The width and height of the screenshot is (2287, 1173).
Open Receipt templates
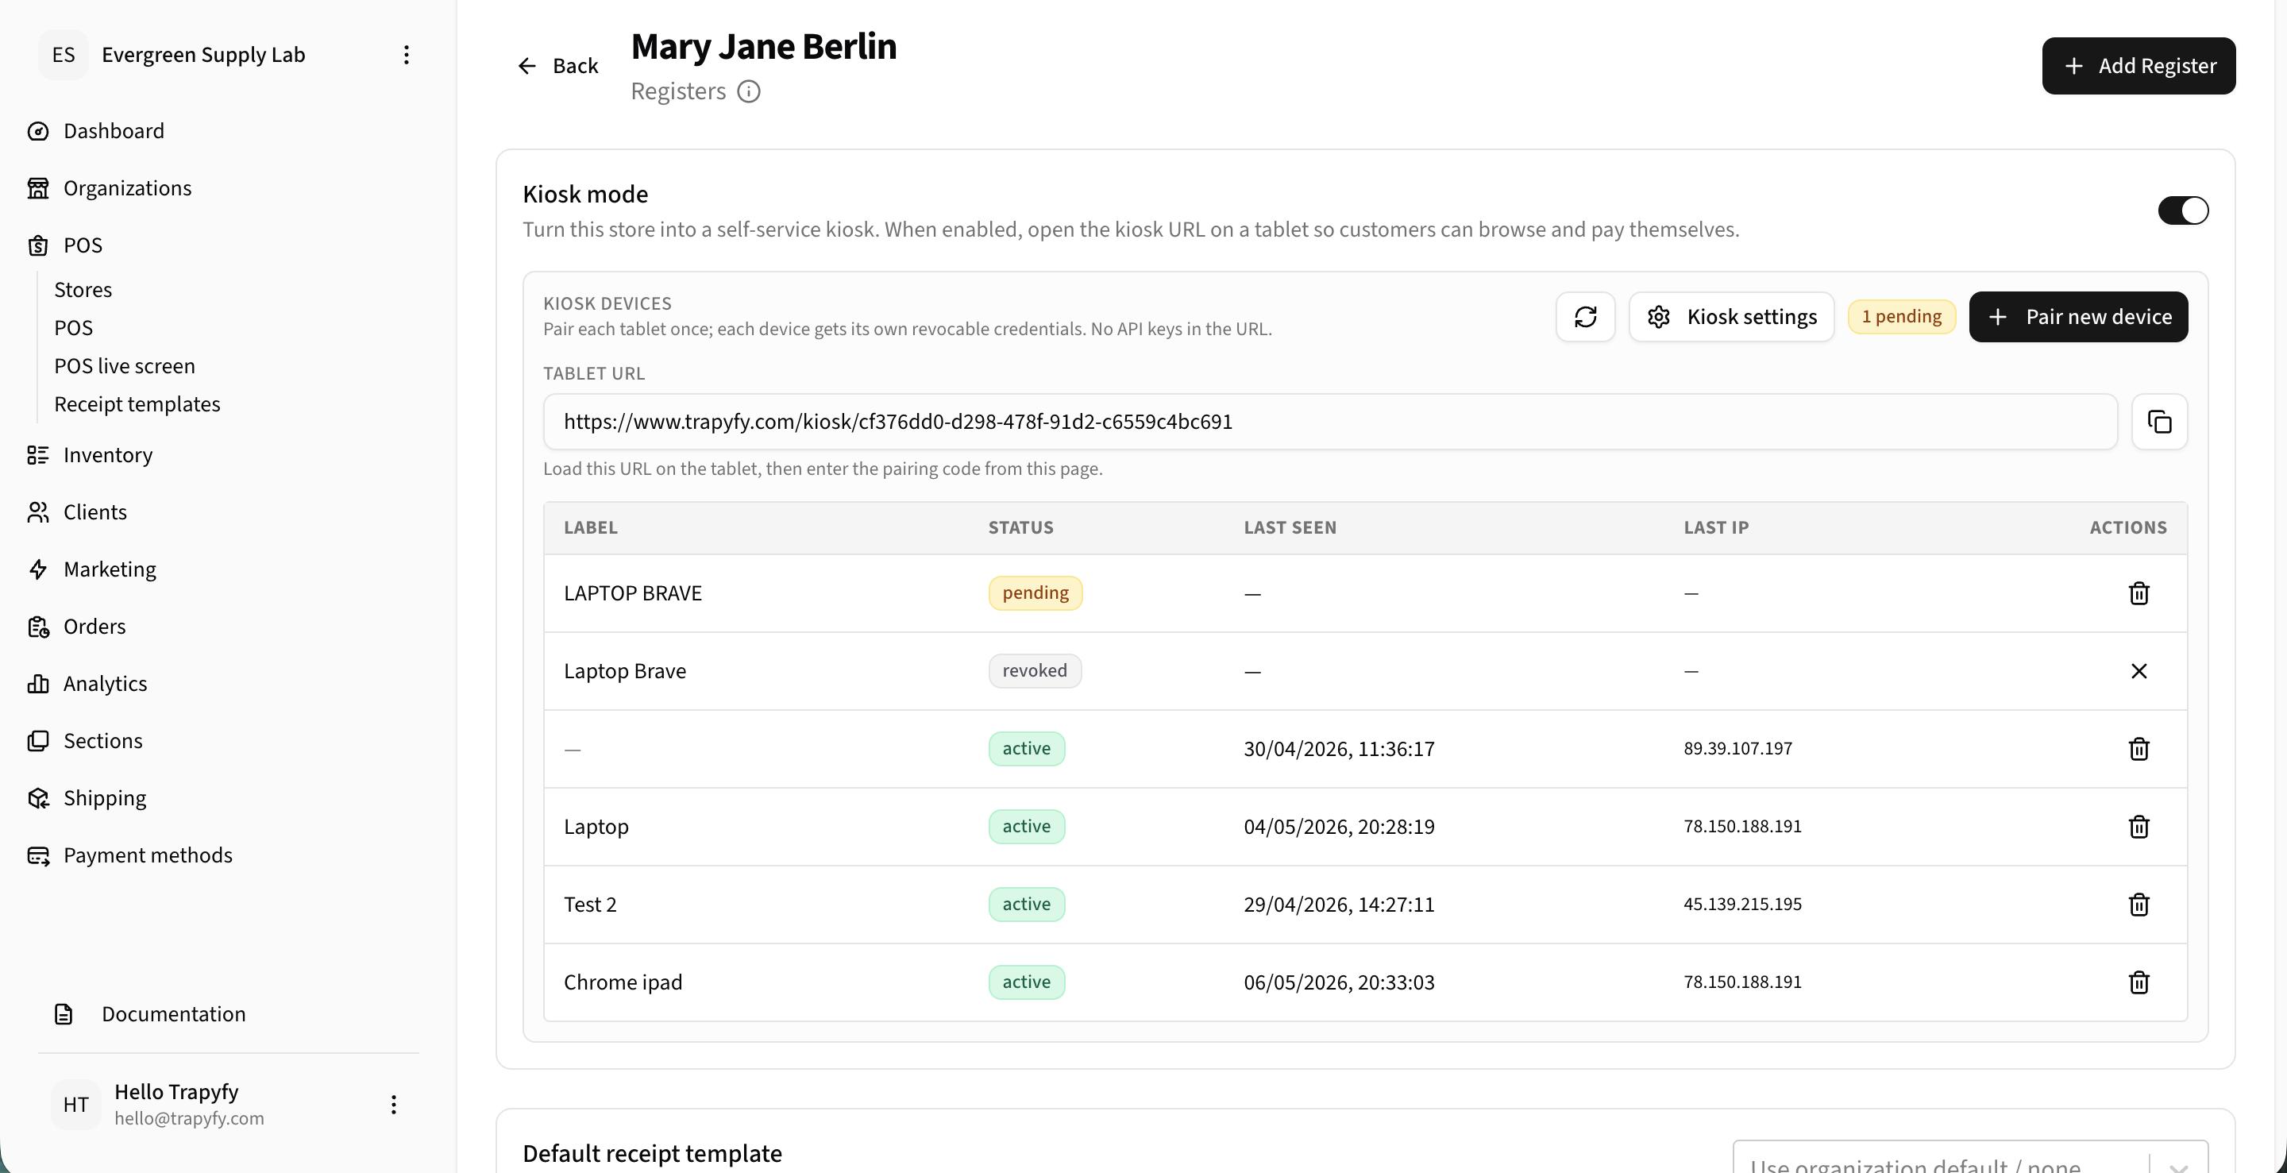coord(137,404)
